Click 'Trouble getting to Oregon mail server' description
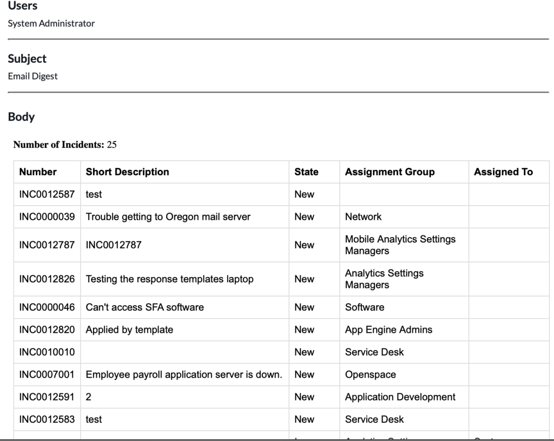Screen dimensions: 554x441 (168, 217)
